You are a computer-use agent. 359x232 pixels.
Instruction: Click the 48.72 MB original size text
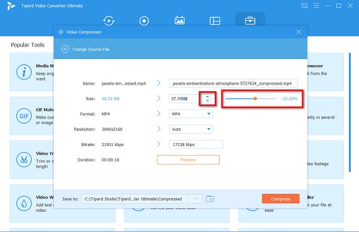[x=110, y=99]
